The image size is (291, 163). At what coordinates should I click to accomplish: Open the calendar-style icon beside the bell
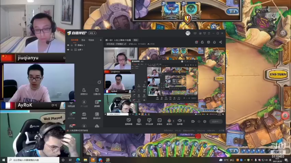(208, 42)
